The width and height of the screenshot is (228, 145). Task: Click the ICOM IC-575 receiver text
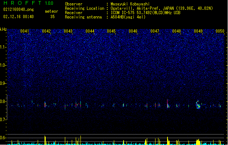(145, 13)
